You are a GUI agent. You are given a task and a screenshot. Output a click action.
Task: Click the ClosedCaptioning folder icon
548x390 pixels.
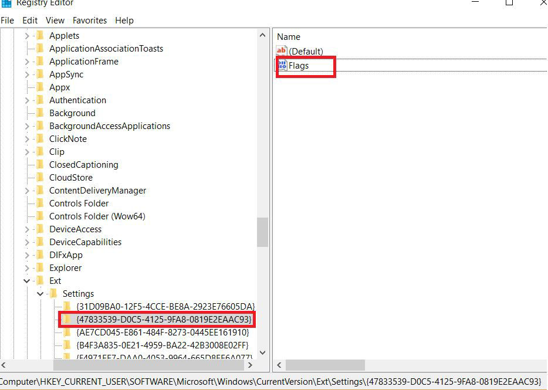pos(40,165)
